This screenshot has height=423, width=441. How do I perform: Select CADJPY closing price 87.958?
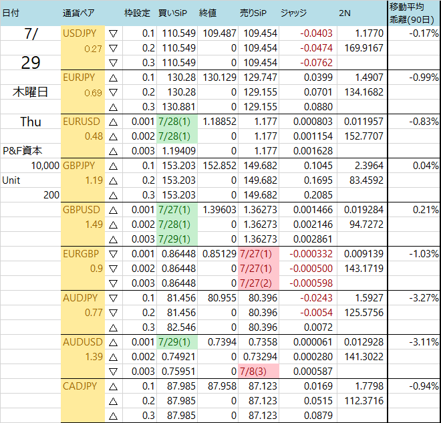[x=222, y=386]
